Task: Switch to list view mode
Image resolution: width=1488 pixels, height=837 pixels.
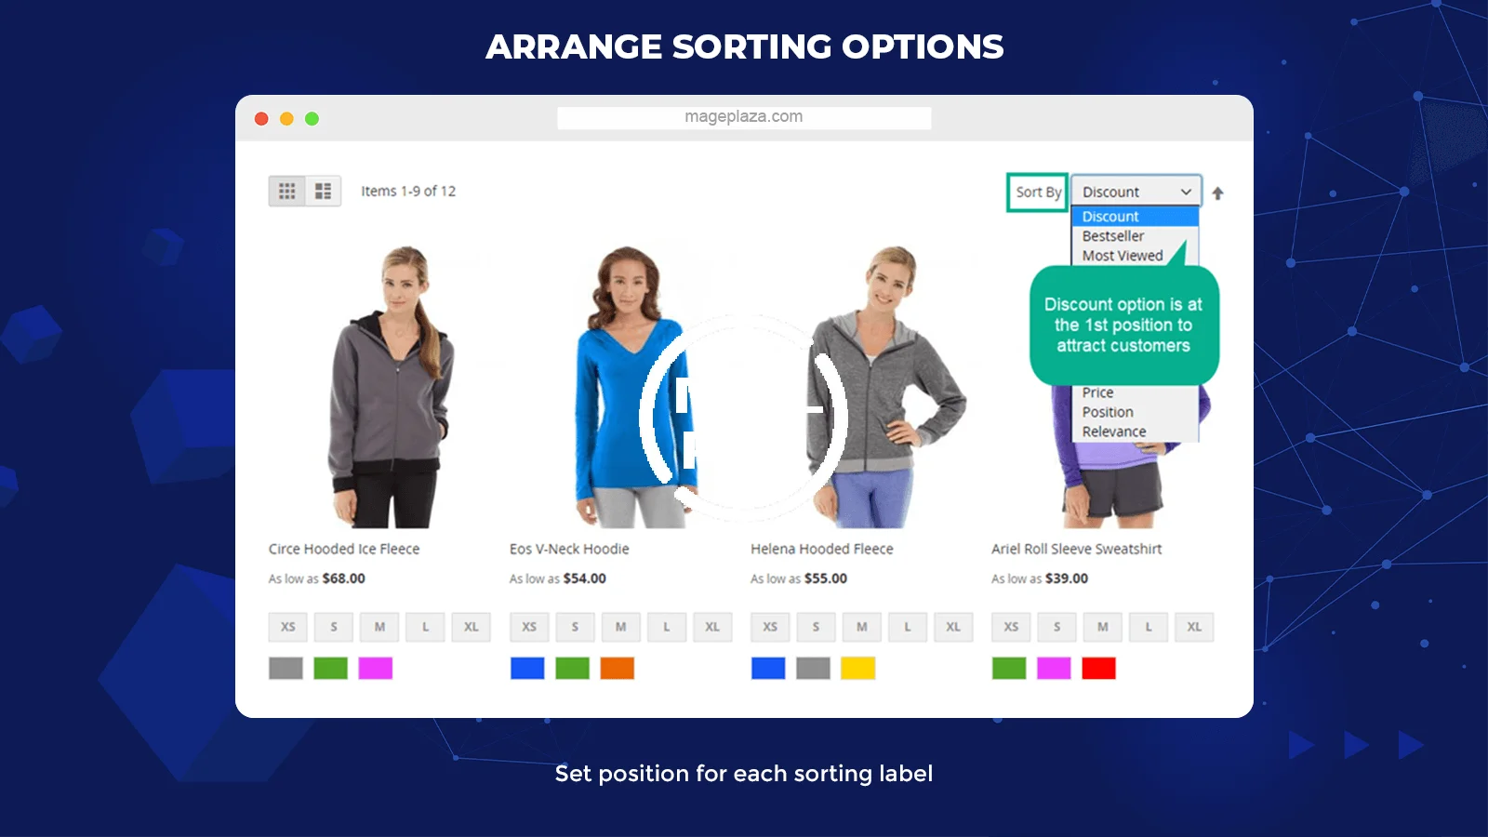Action: 323,191
